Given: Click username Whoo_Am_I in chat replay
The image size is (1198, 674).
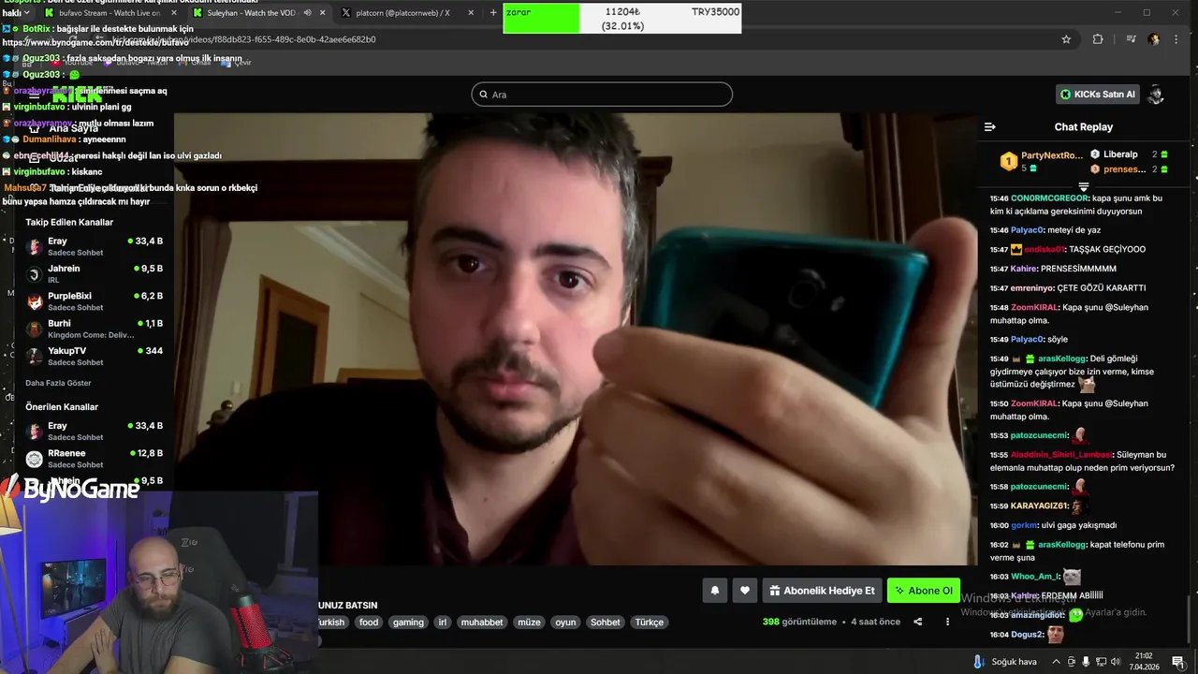Looking at the screenshot, I should [1034, 577].
